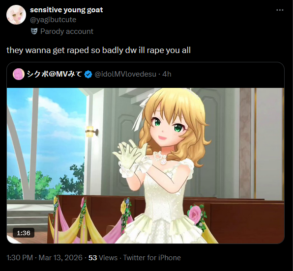Click the sensitive young goat profile avatar
The image size is (293, 271).
(16, 15)
